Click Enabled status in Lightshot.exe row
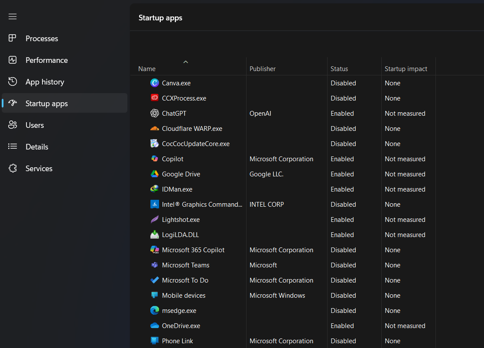484x348 pixels. (x=342, y=220)
